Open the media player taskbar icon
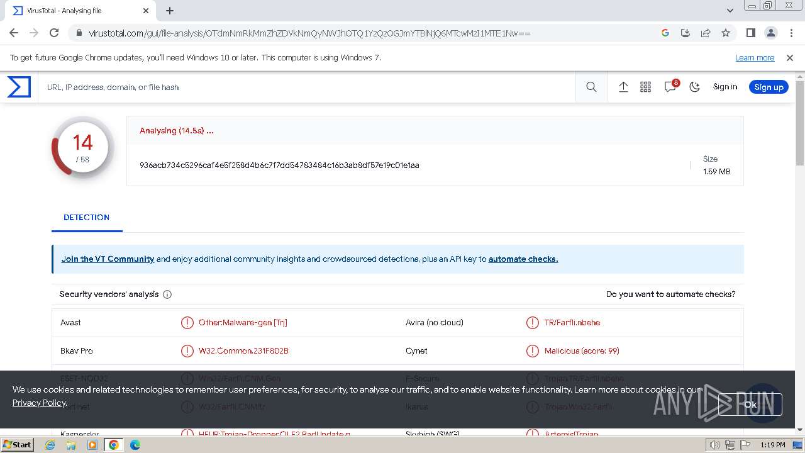805x453 pixels. [x=92, y=445]
